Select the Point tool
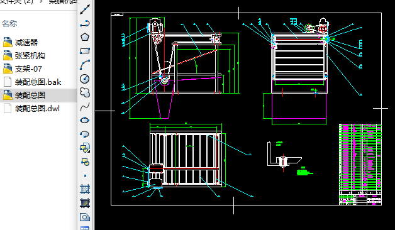 pos(85,175)
